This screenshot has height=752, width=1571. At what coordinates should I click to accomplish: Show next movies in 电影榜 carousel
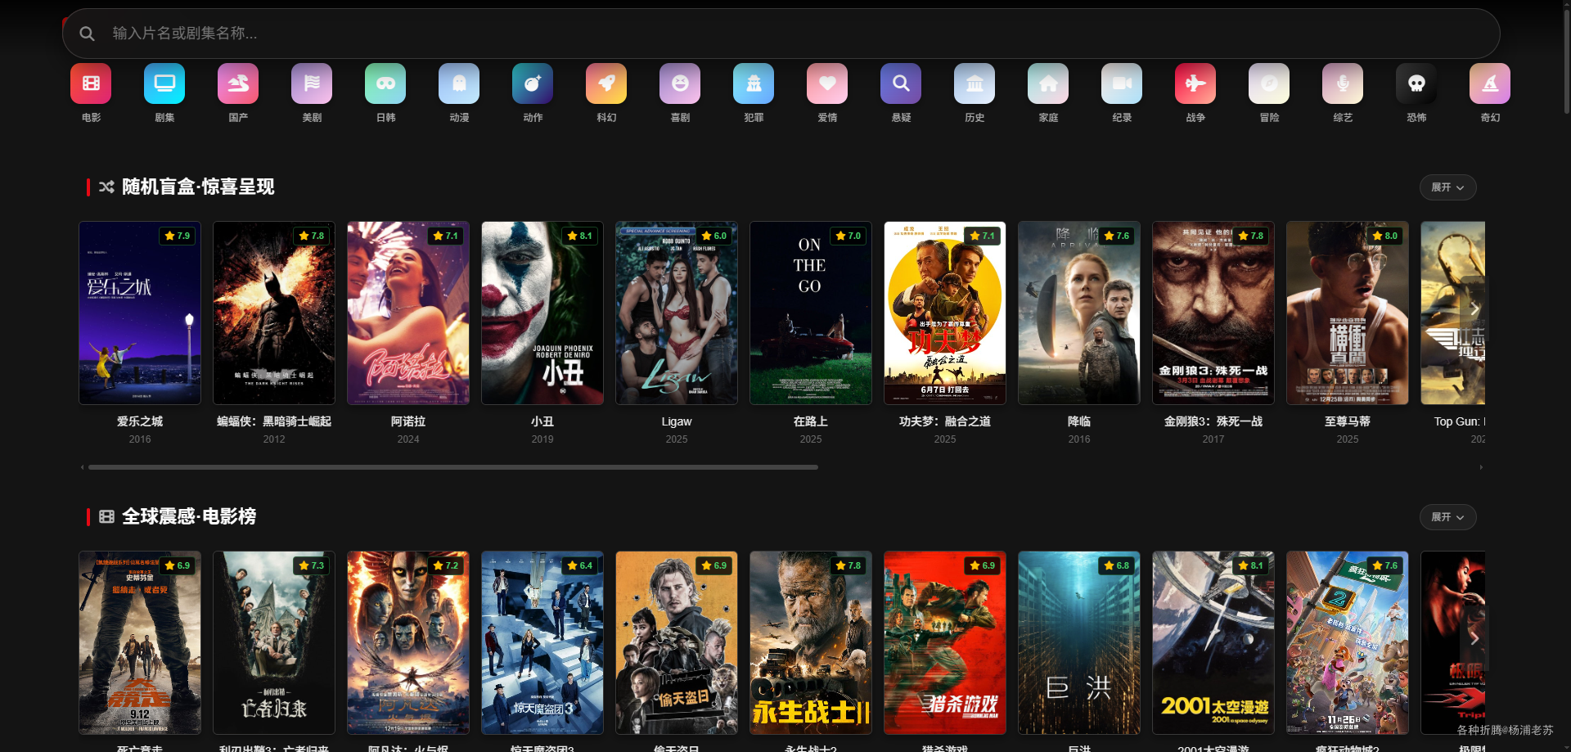(1474, 638)
